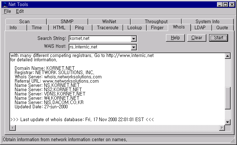The image size is (237, 145).
Task: Click the 'Whois Server: whois.networksolutions.com' line
Action: pos(58,77)
